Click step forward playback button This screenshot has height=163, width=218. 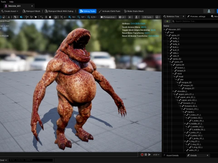coord(149,155)
